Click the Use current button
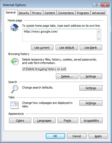This screenshot has height=143, width=112. 42,48
